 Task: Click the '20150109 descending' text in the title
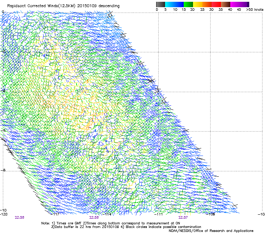(98, 6)
